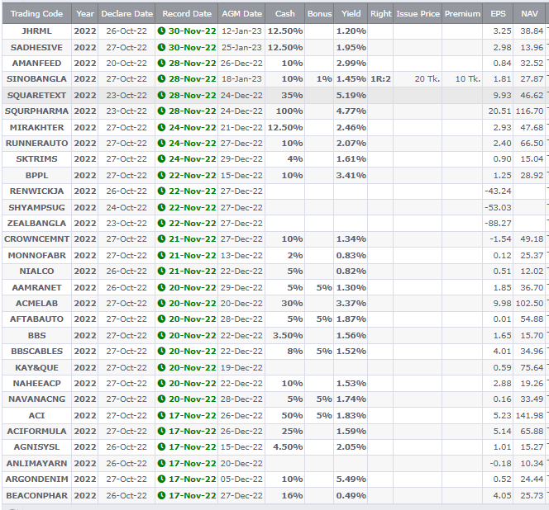Screen dimensions: 549x510
Task: Select the 17-Nov-22 record date for AGNISYSL
Action: 192,447
